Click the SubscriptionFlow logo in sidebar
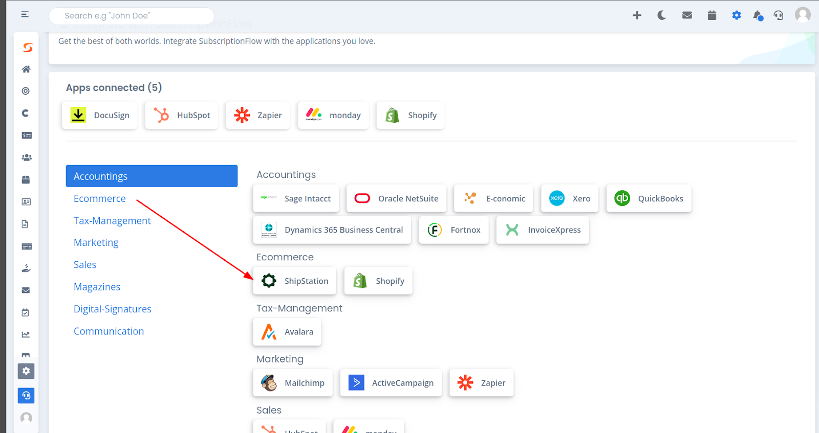 click(27, 48)
